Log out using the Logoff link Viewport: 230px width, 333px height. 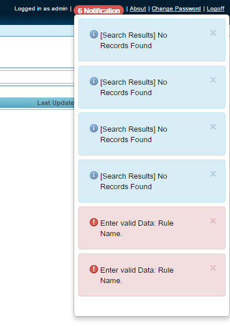tap(216, 9)
